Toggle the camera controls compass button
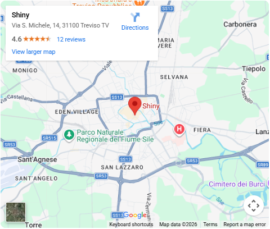Viewport: 270px width, 229px height. pos(254,205)
